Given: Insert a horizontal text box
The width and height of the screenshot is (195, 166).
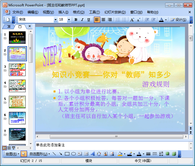Looking at the screenshot, I should click(80, 154).
